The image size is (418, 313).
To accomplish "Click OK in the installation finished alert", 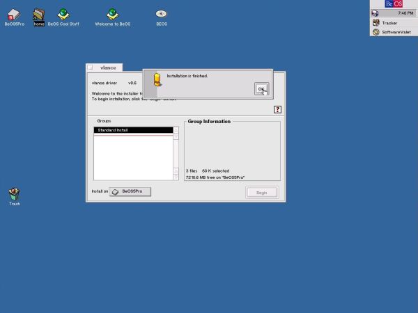I will point(261,88).
